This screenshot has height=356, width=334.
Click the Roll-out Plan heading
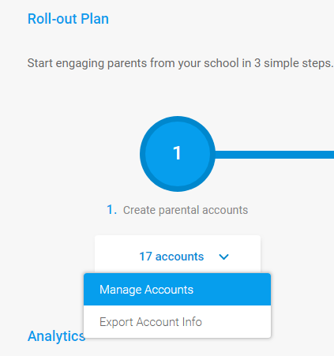pos(68,19)
